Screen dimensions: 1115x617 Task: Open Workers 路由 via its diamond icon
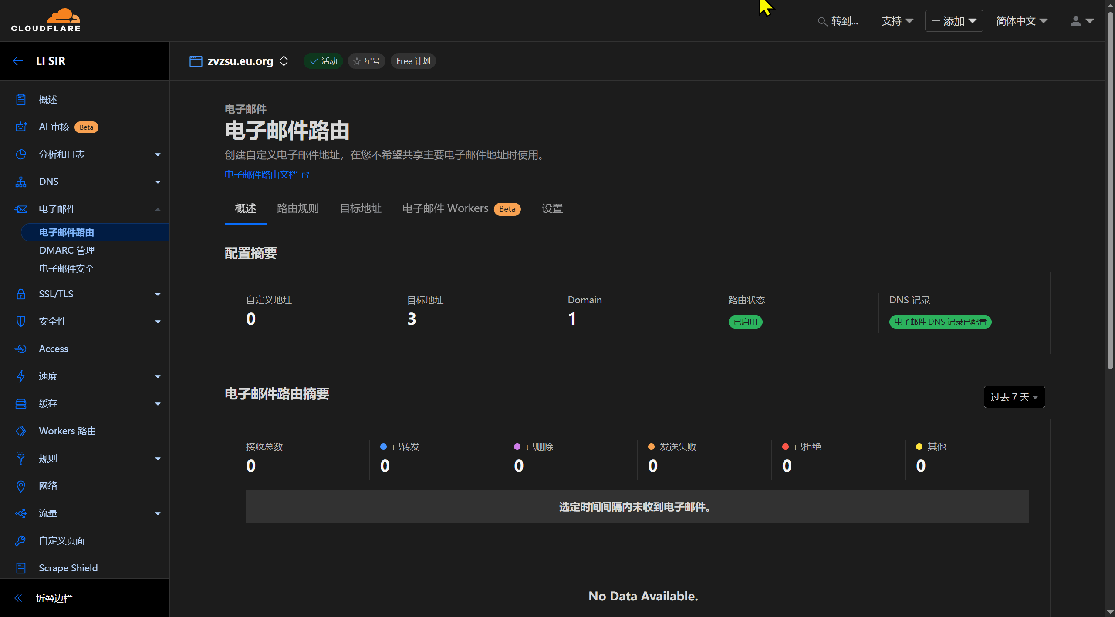[21, 431]
